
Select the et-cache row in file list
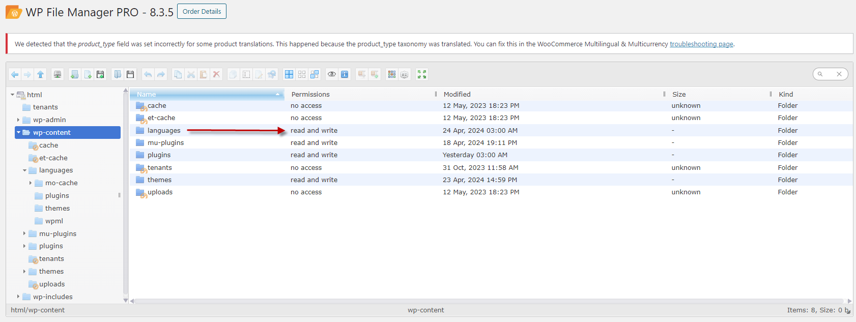coord(491,118)
